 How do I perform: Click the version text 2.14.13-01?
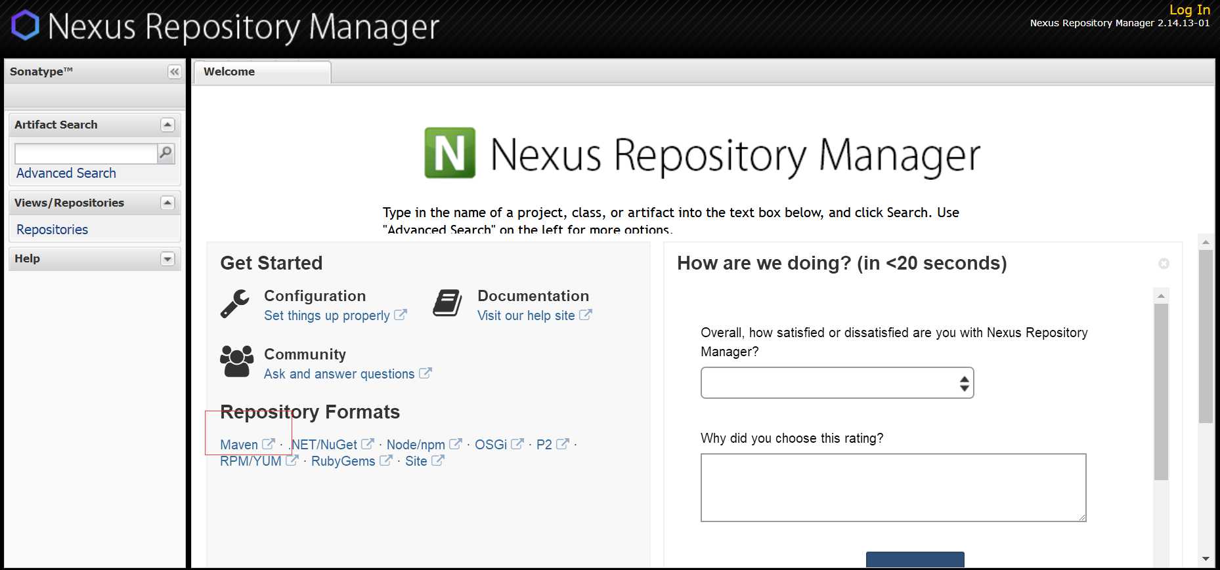(x=1183, y=23)
